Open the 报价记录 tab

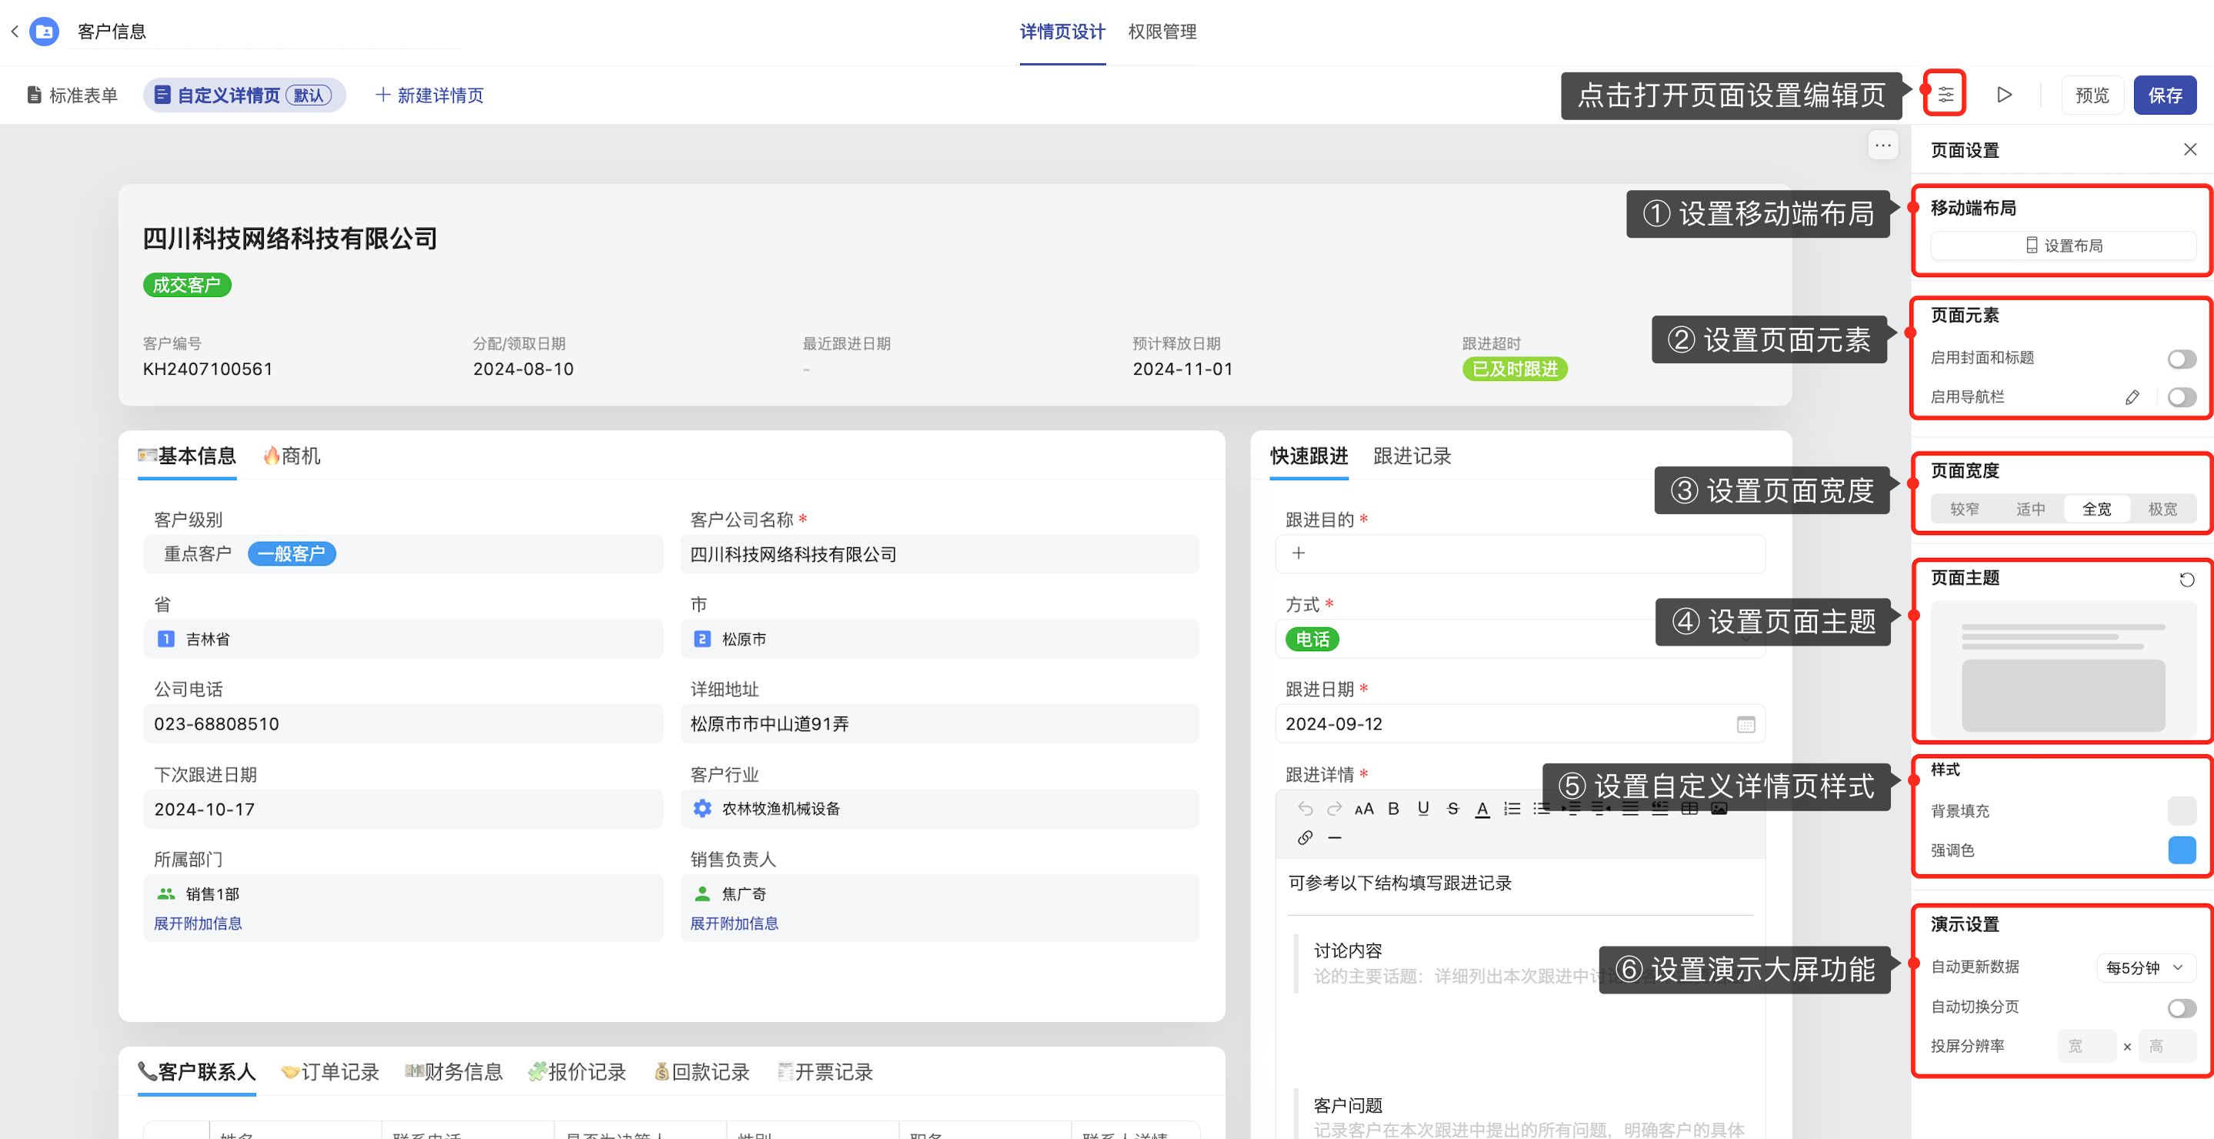[x=577, y=1072]
